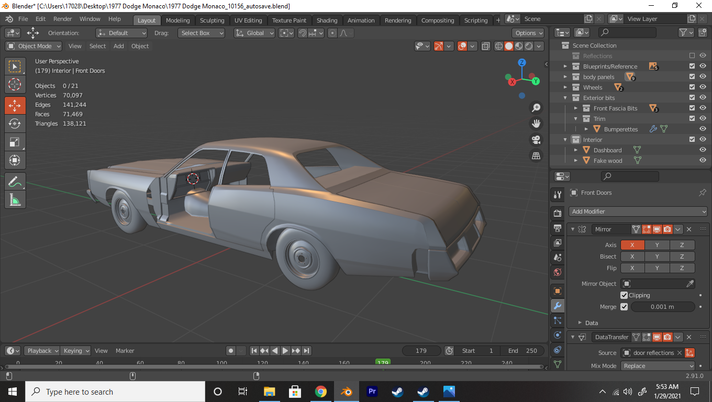Viewport: 712px width, 402px height.
Task: Open the Modifier properties wrench tab
Action: [x=558, y=306]
